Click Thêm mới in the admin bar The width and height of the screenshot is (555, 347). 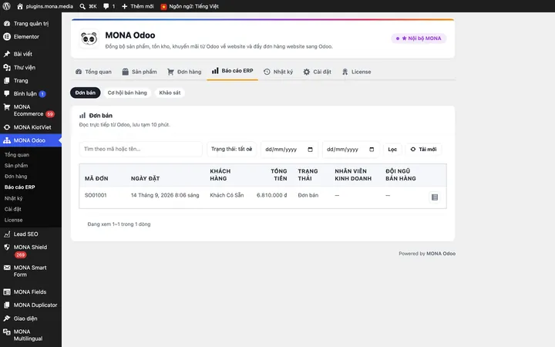[x=138, y=6]
